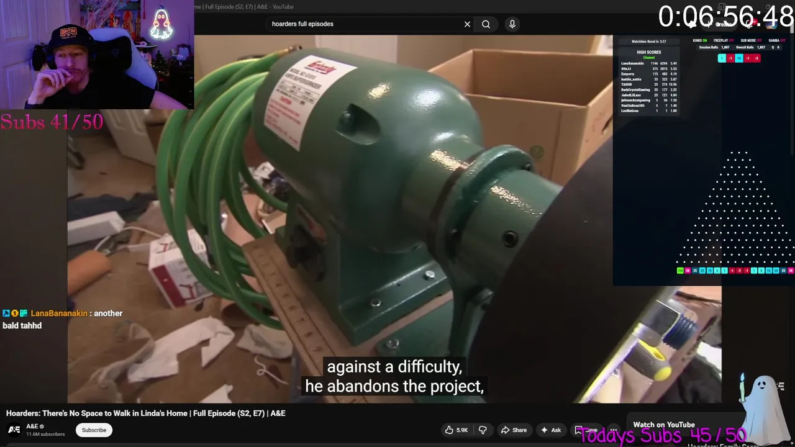Click Todays Subs 45 / 50 text

(663, 436)
